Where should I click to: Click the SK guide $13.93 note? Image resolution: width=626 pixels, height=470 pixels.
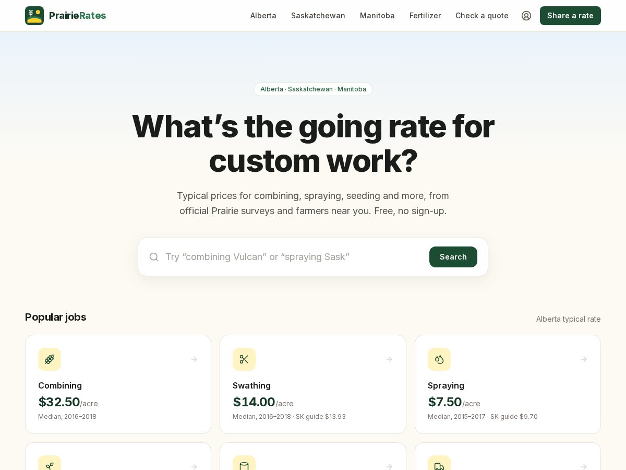click(321, 417)
